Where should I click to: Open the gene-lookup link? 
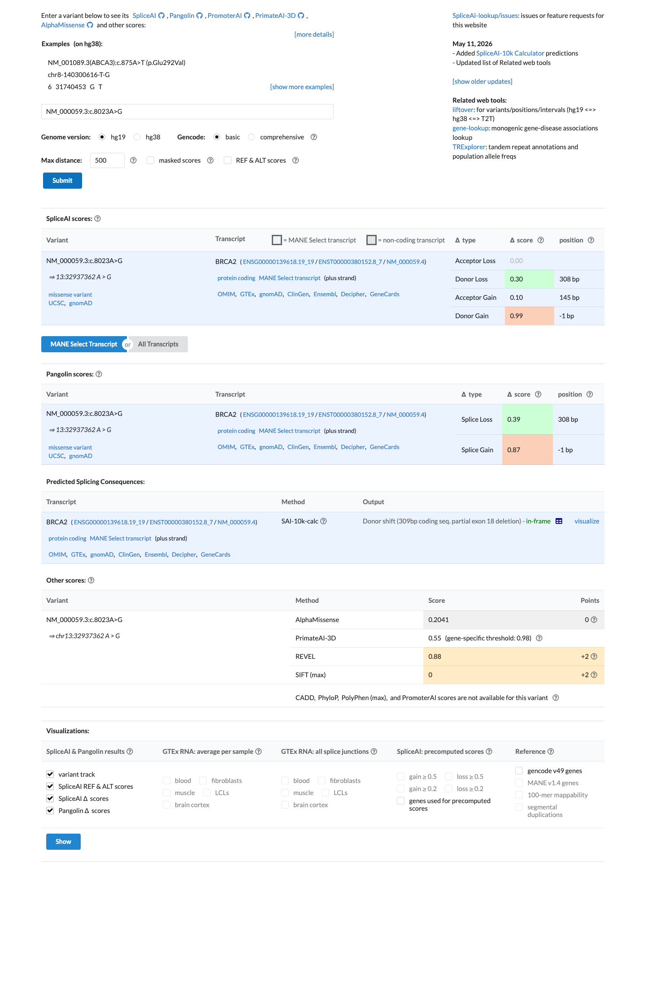coord(470,128)
